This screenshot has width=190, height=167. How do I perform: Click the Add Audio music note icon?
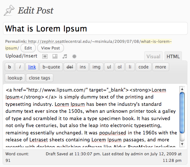[65, 56]
